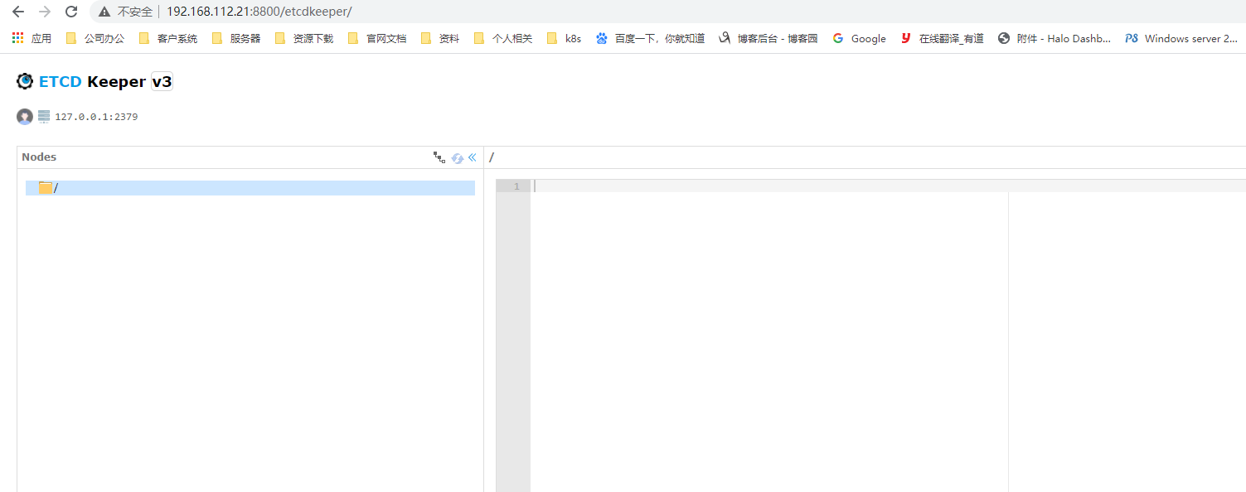Click the etcd server icon
The width and height of the screenshot is (1246, 492).
pyautogui.click(x=44, y=117)
